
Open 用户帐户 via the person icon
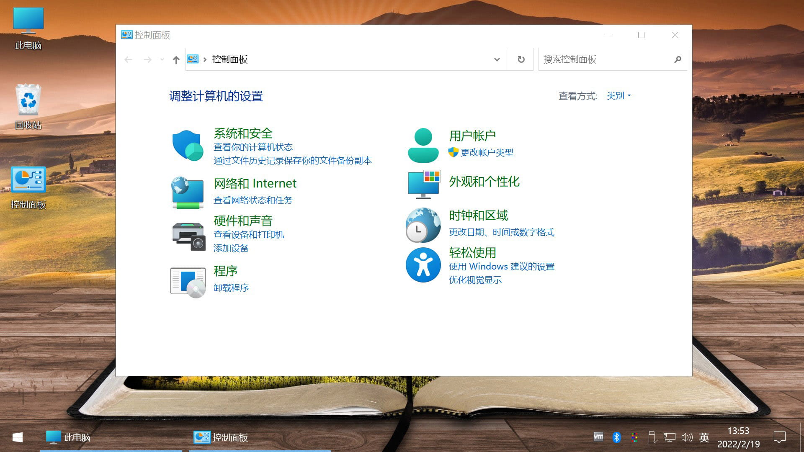pos(423,144)
